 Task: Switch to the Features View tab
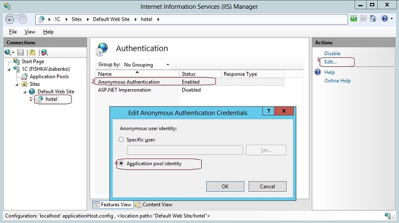pyautogui.click(x=112, y=205)
